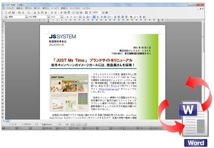Screen dimensions: 214x148
Task: Click the 「JUST My Time」 headline text
Action: (x=92, y=60)
